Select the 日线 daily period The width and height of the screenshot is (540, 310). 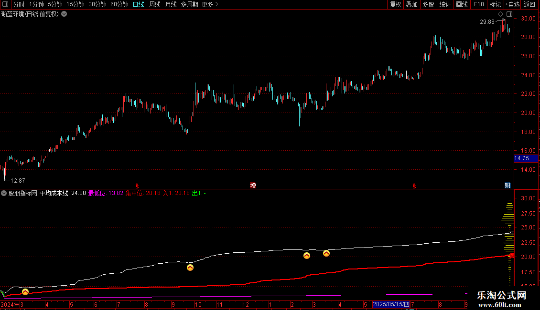click(x=139, y=4)
